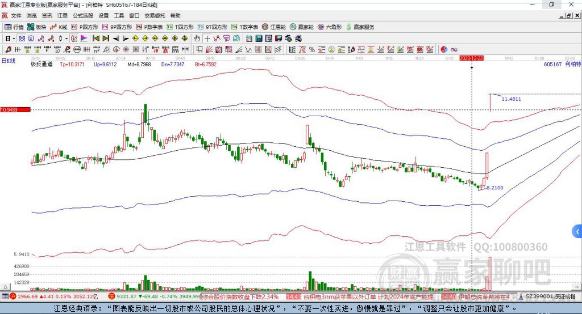Click the first yellow diamond arrow icon
Screen dimensions: 582x314
tap(135, 39)
